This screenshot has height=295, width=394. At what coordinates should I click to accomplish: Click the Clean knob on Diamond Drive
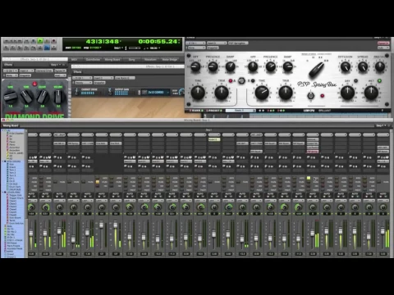[43, 97]
